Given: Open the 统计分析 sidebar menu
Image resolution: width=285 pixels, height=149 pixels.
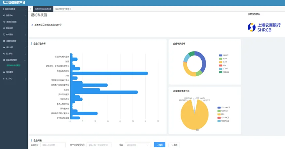Looking at the screenshot, I should tap(14, 47).
